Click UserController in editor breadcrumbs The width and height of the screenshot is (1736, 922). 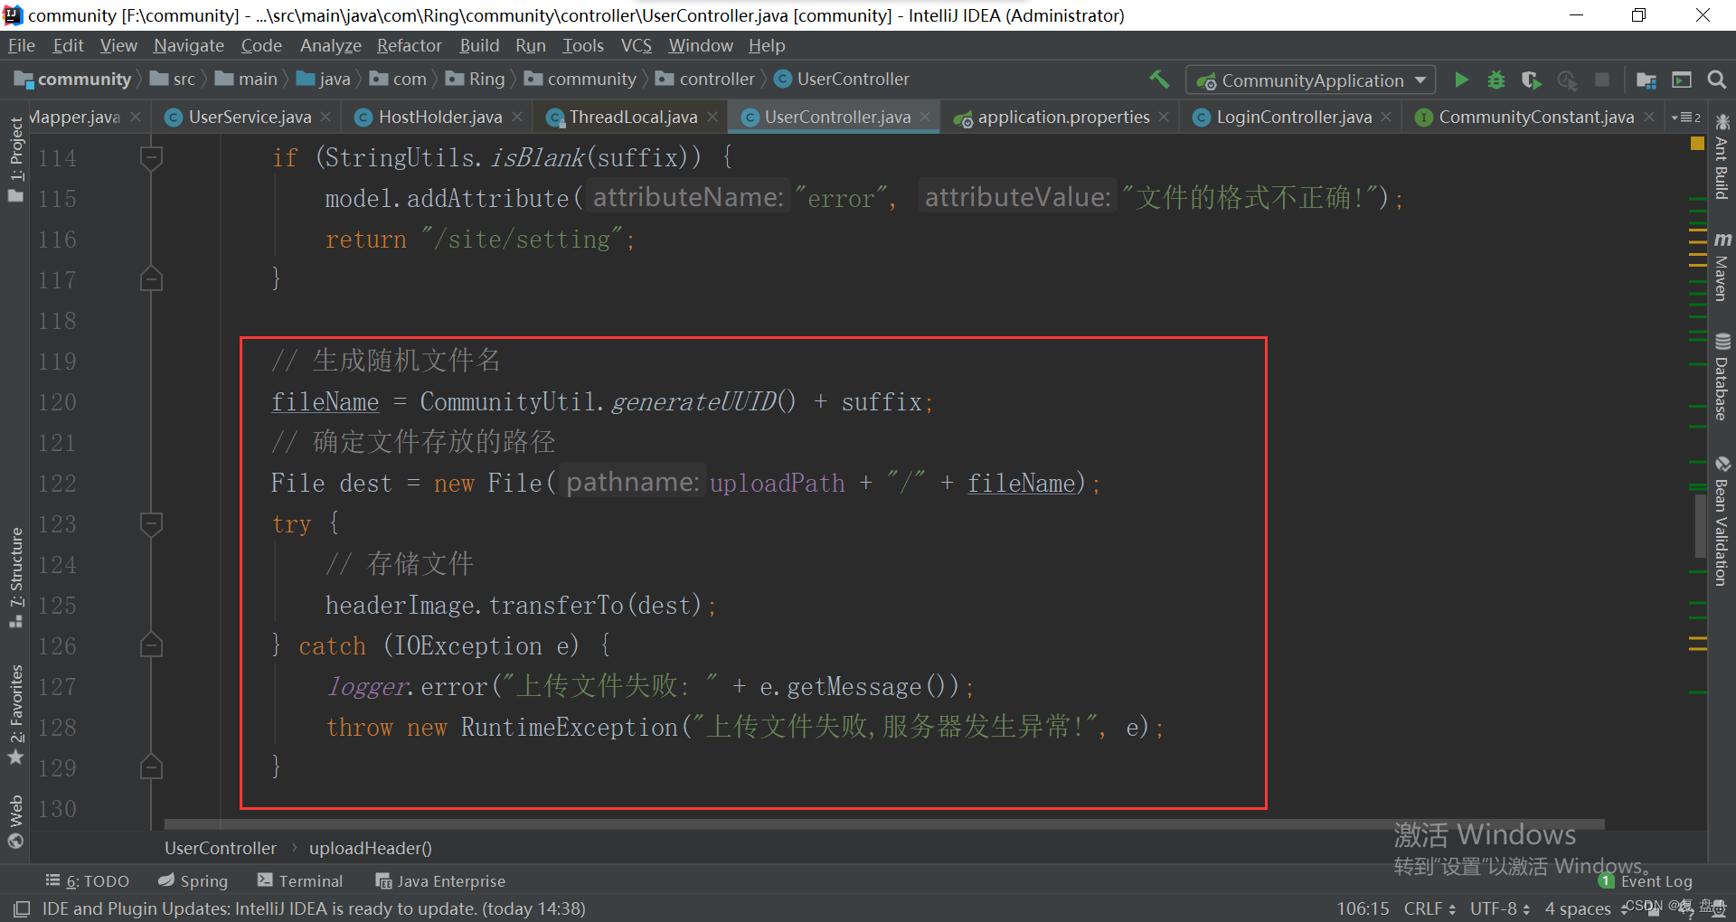[x=221, y=848]
